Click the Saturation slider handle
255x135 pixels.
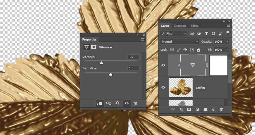(111, 74)
